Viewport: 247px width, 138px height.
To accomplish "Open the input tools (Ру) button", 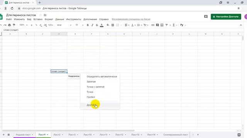I will pyautogui.click(x=182, y=25).
